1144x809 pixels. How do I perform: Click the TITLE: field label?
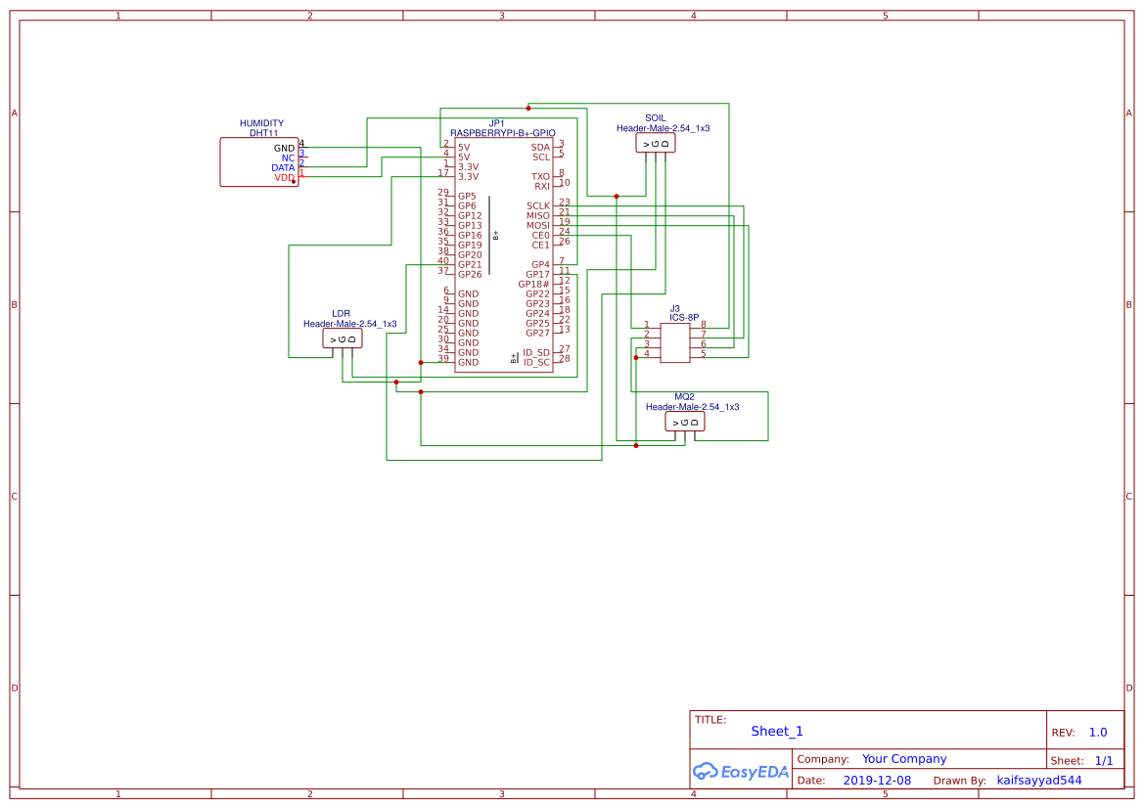coord(709,719)
